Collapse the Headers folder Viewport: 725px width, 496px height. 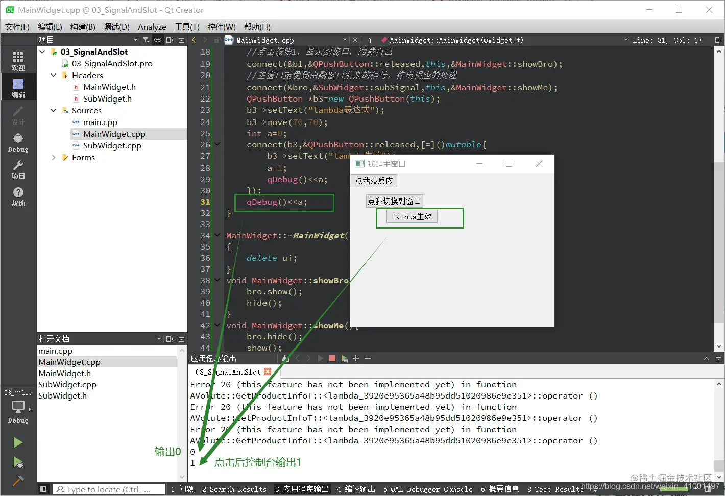[x=54, y=75]
